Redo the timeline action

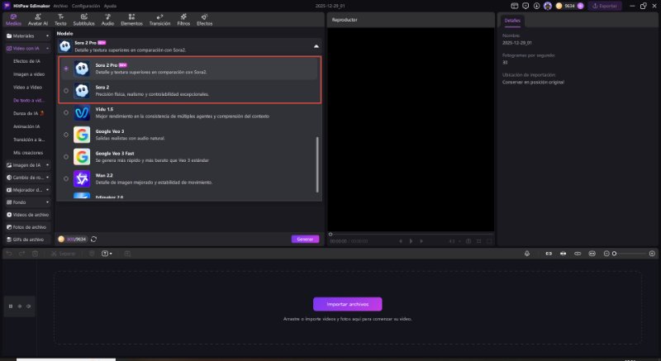pos(22,254)
